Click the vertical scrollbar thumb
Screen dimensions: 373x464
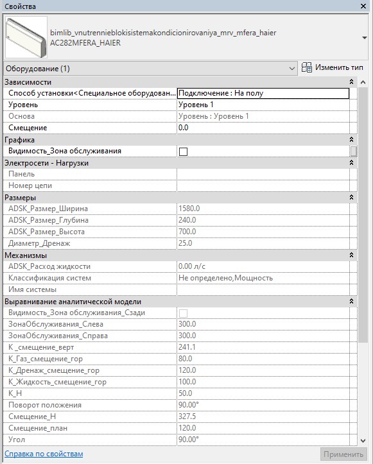pos(363,214)
